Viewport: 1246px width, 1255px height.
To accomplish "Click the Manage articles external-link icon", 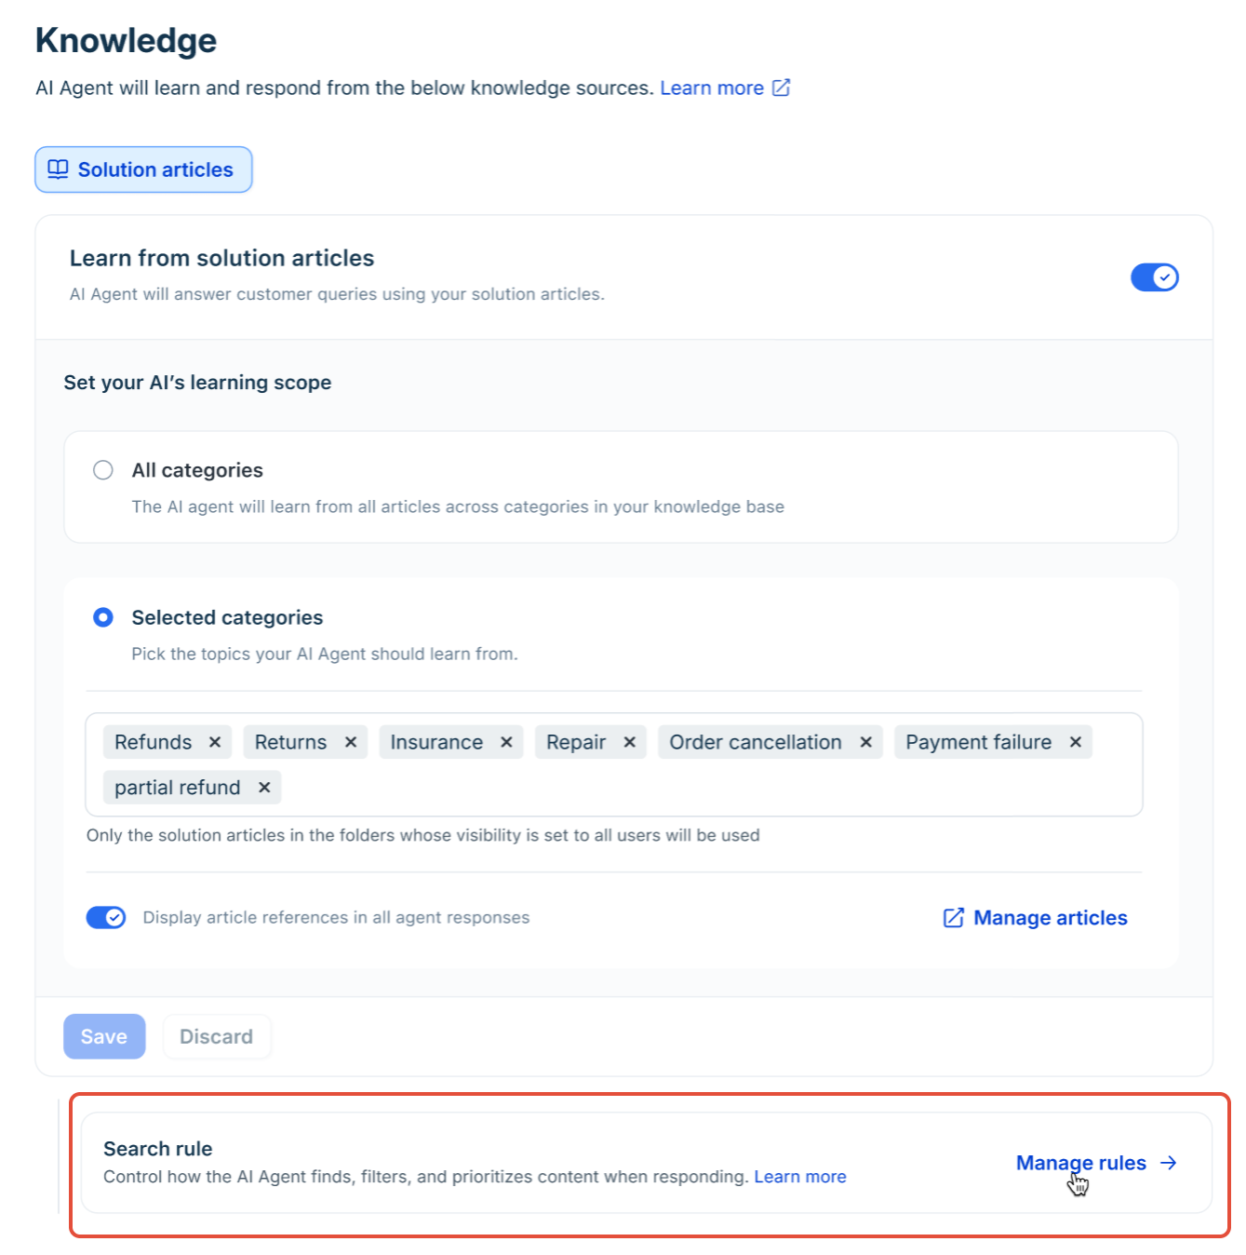I will 954,918.
